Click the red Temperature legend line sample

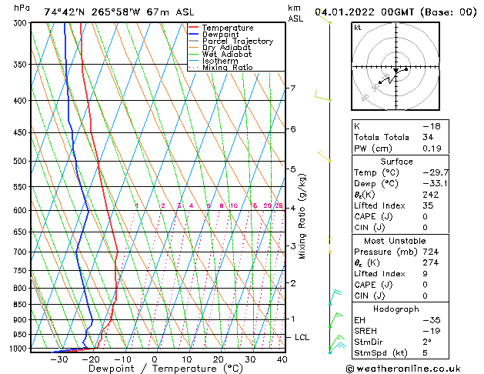pos(193,28)
